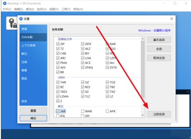
Task: Open the 选项(O) menu
Action: [42, 9]
